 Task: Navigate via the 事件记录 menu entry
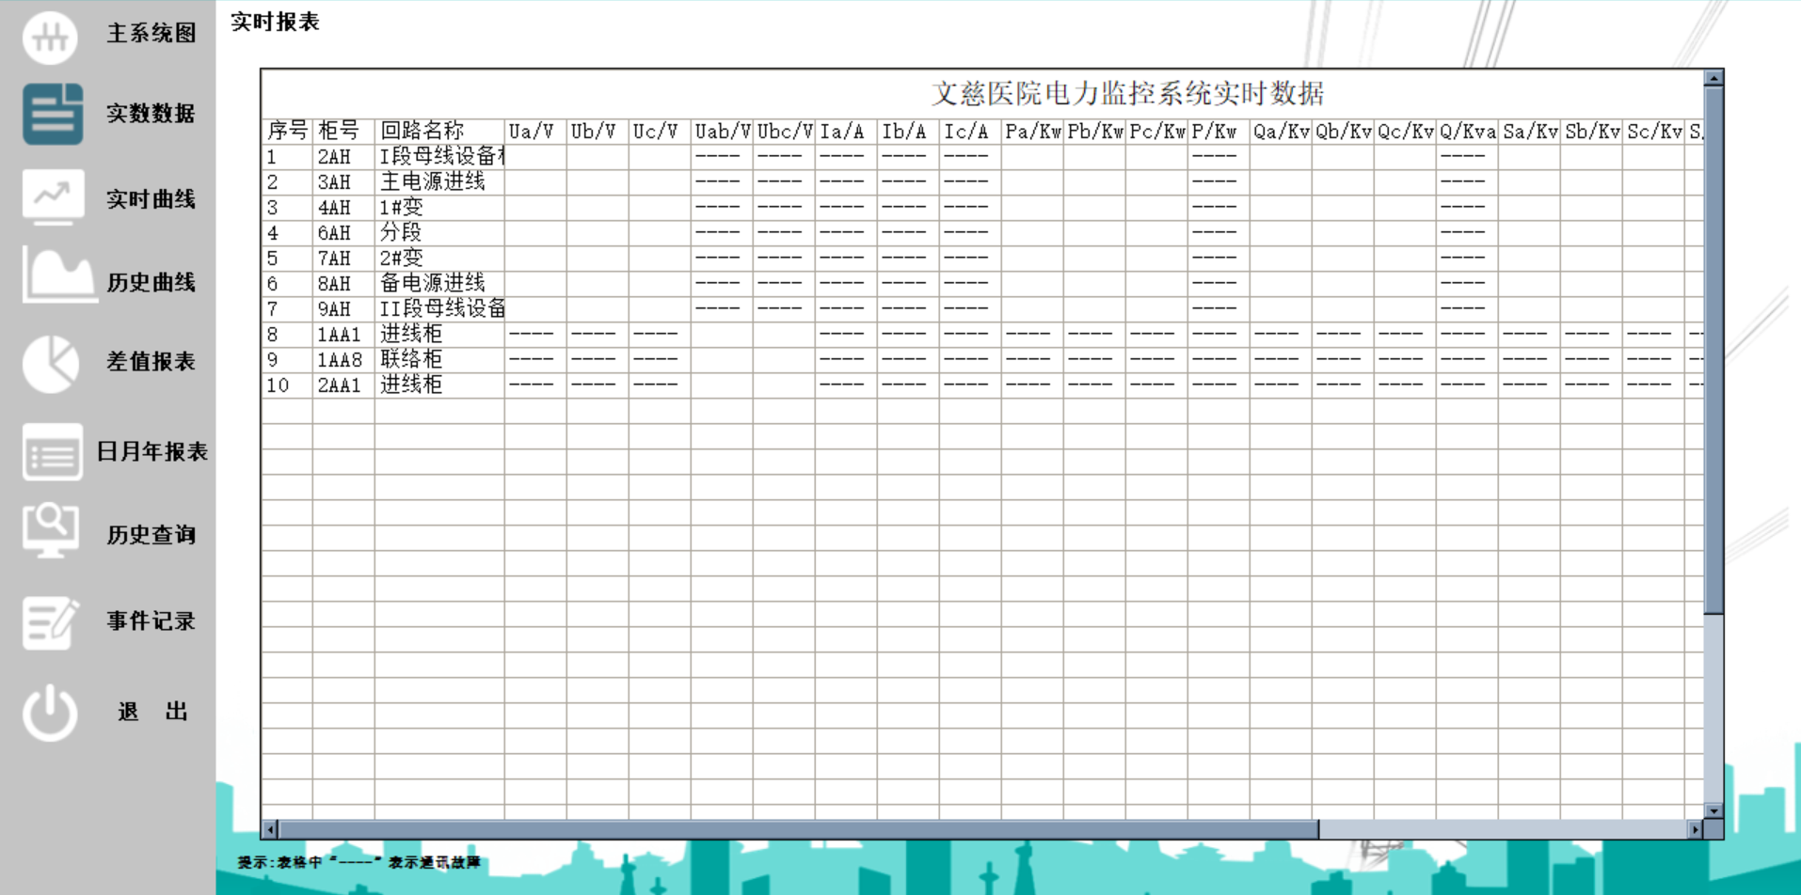tap(151, 620)
